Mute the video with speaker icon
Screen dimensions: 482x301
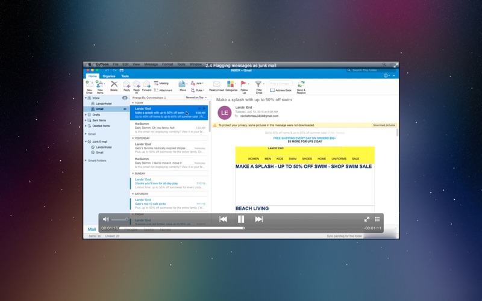[106, 219]
